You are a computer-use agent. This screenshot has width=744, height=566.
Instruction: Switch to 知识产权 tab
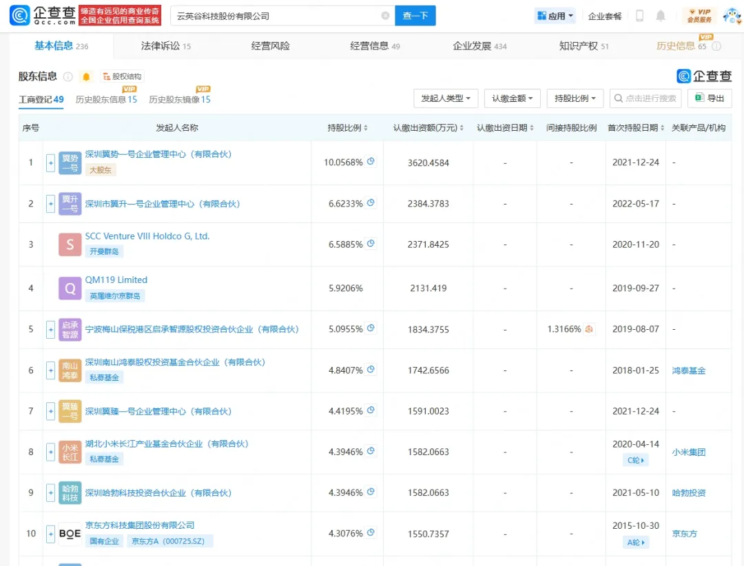[x=583, y=46]
